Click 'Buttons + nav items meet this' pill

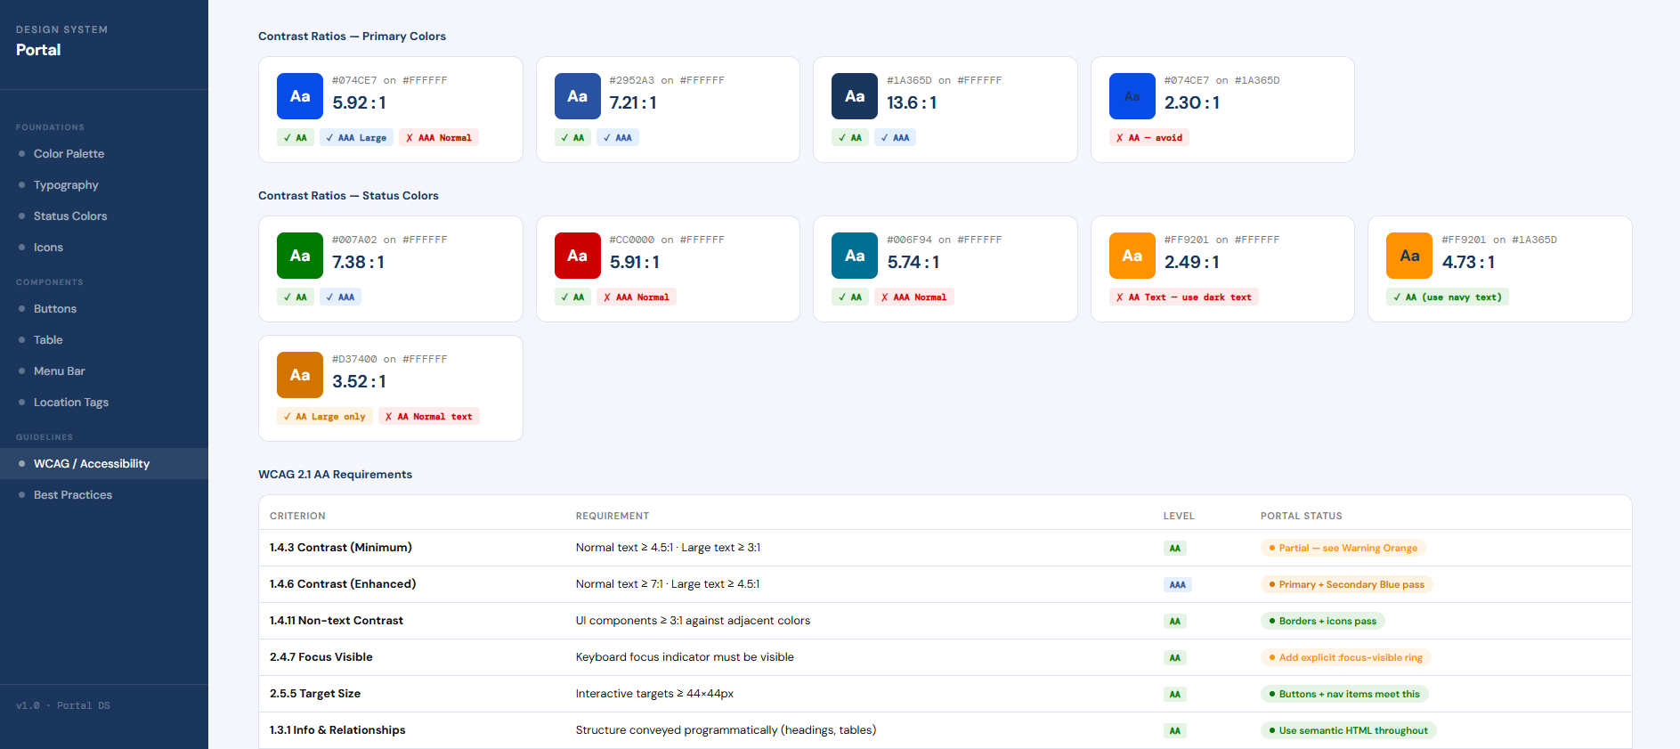(1344, 694)
